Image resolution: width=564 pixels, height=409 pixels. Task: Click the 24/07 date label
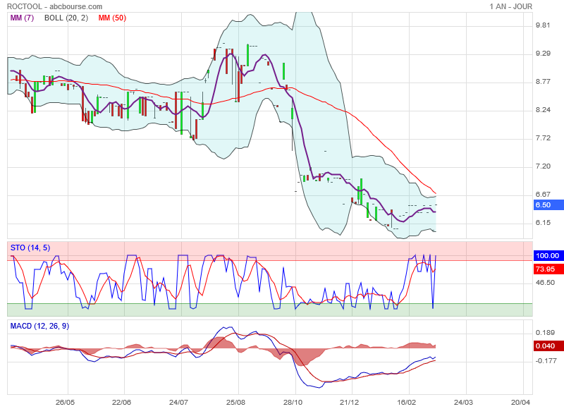coord(179,402)
